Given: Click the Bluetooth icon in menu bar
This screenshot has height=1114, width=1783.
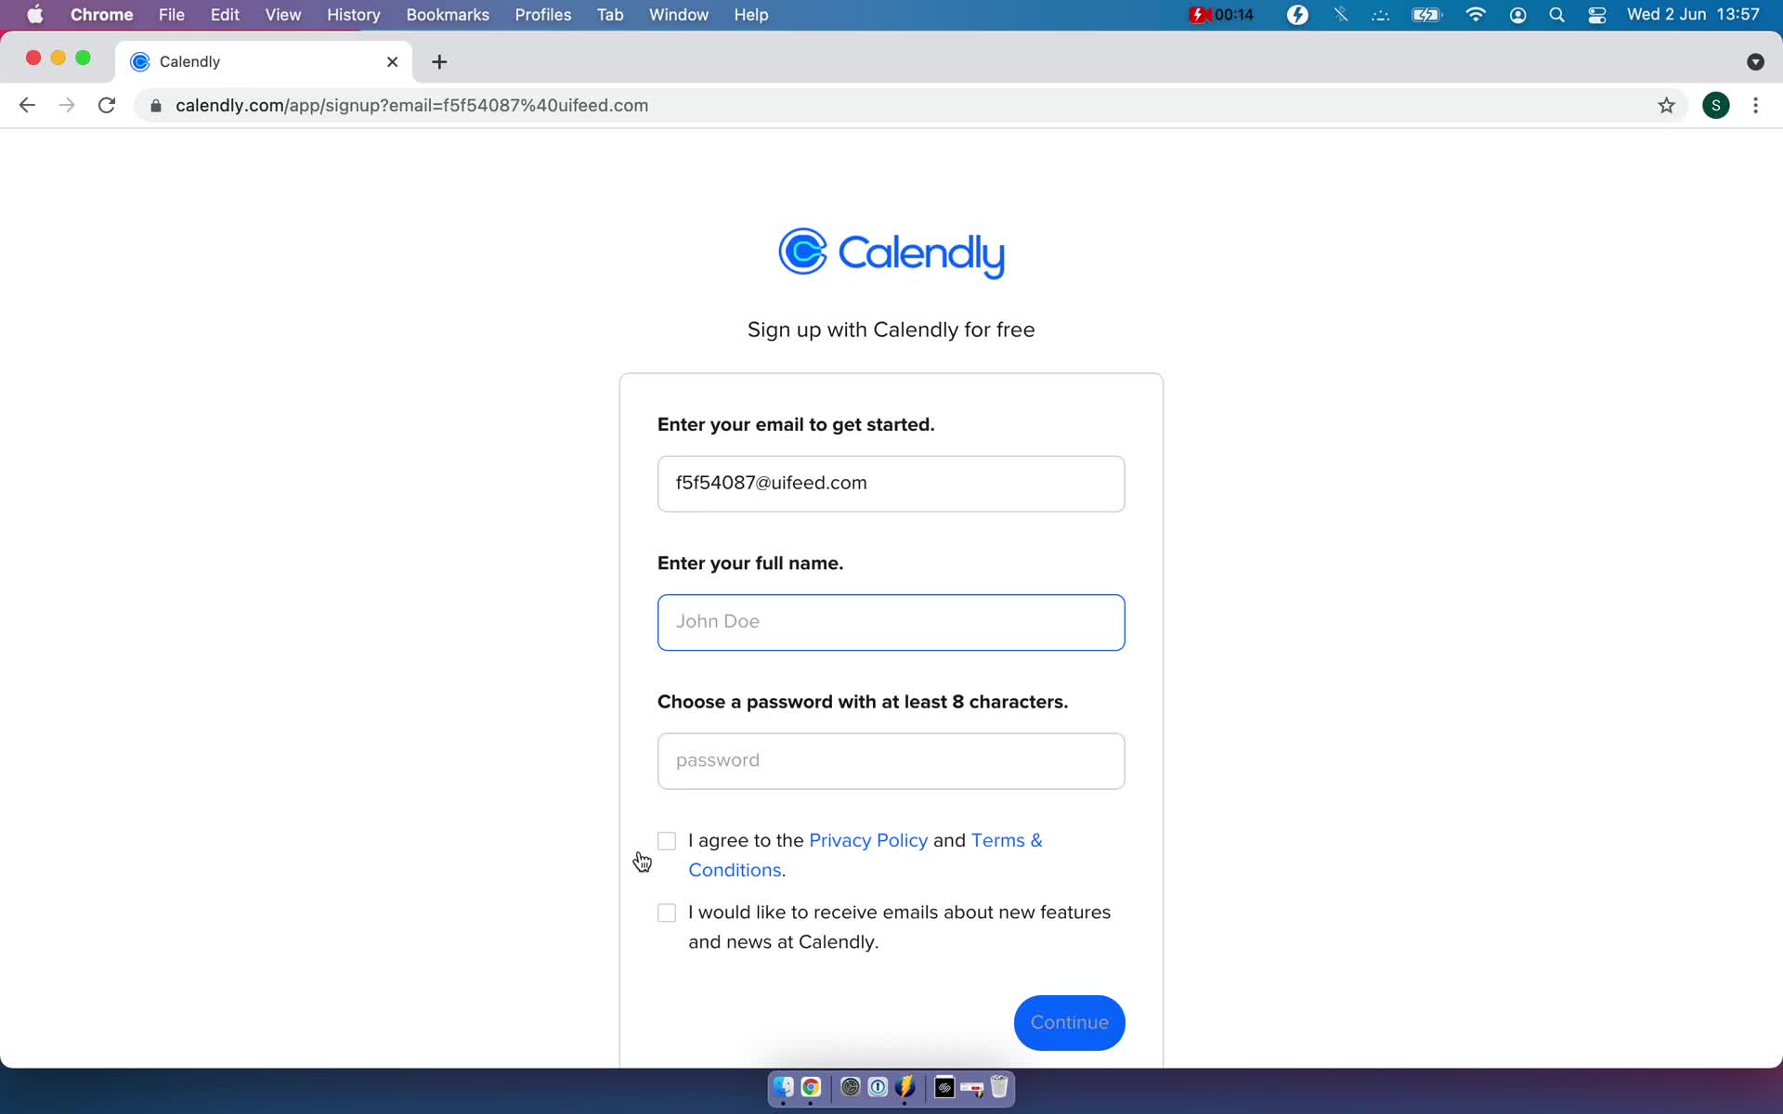Looking at the screenshot, I should [1339, 14].
